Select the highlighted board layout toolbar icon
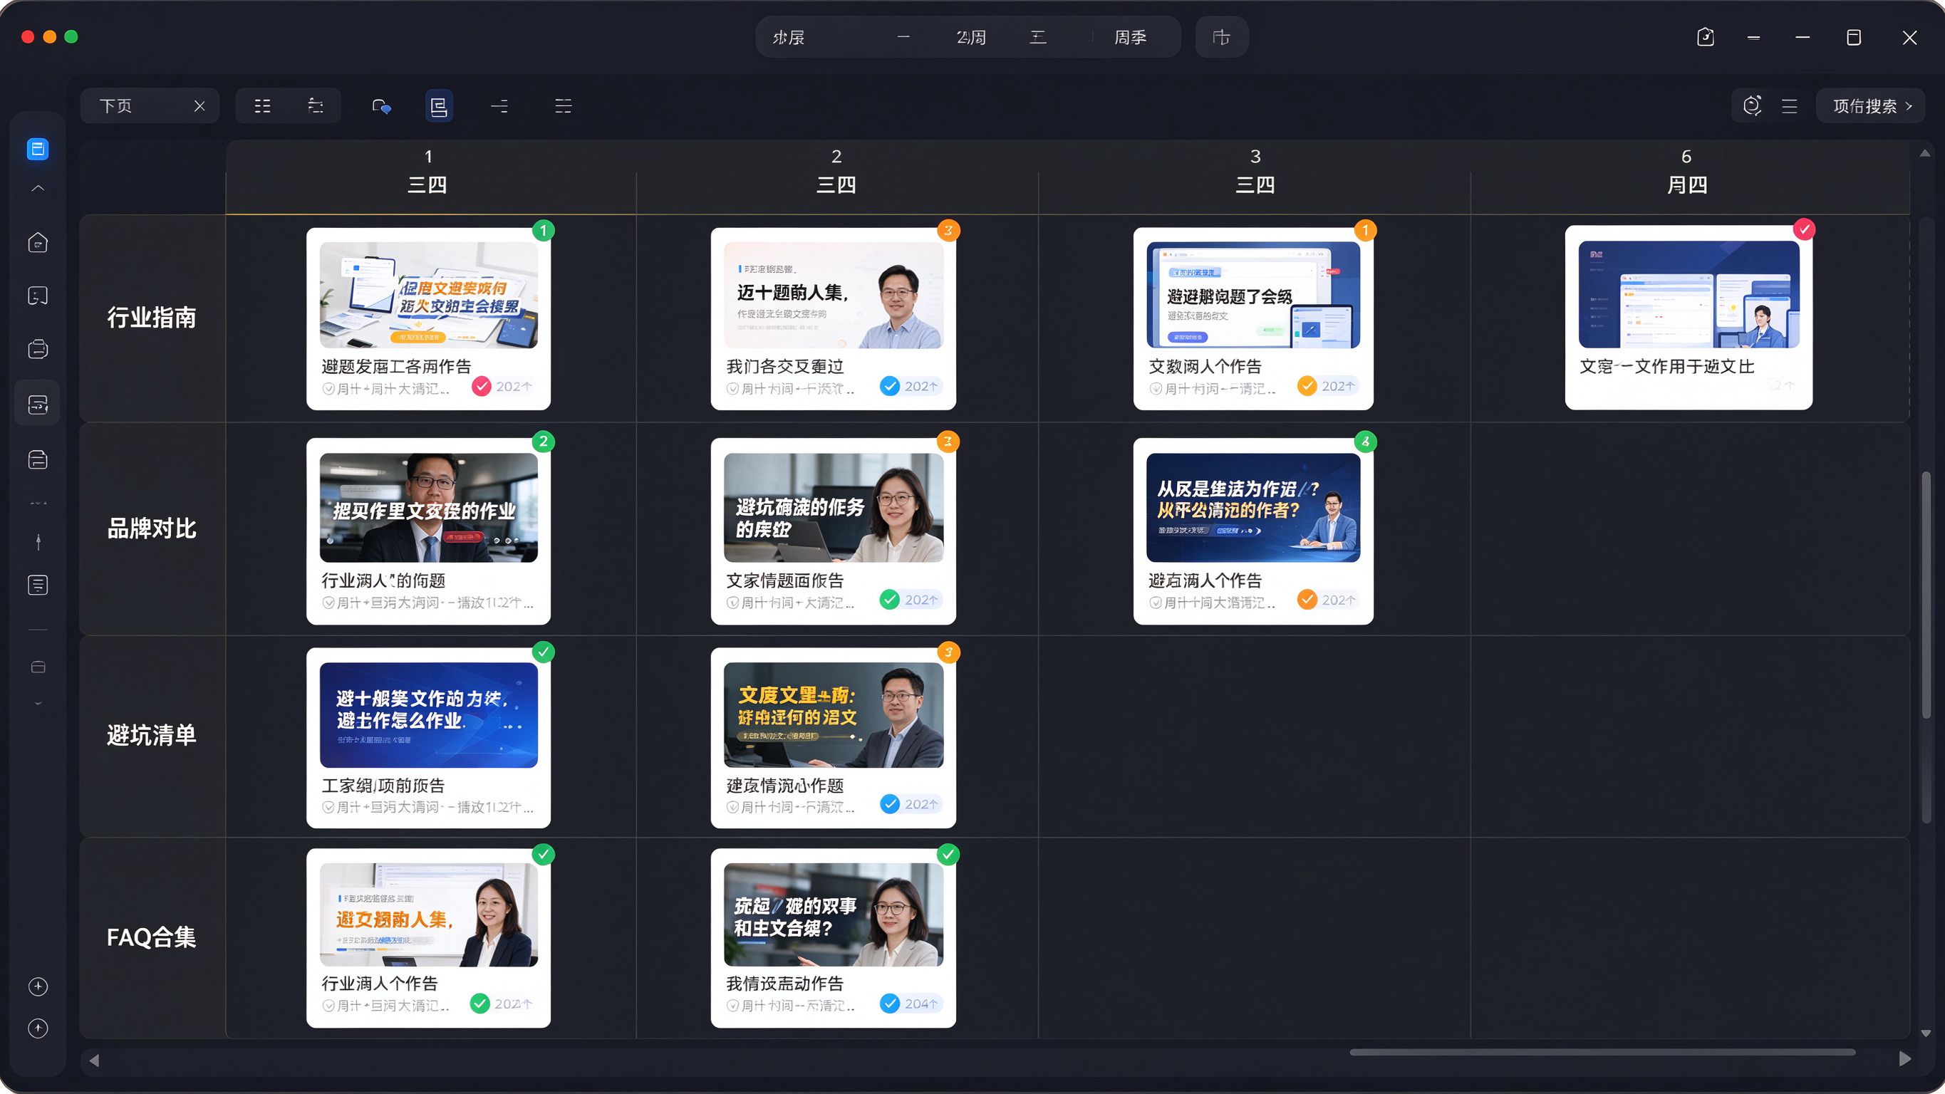This screenshot has height=1094, width=1945. click(439, 105)
